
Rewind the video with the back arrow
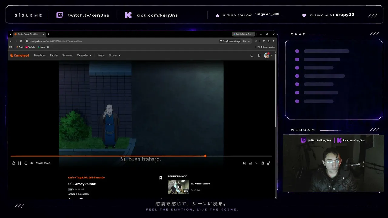tap(13, 163)
